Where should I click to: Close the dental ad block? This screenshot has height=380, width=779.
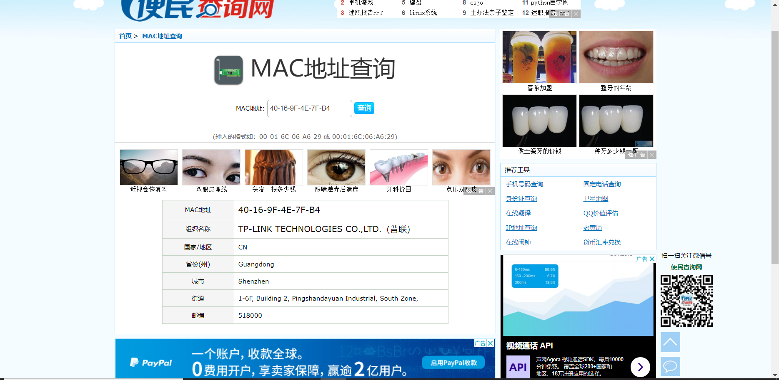[652, 155]
